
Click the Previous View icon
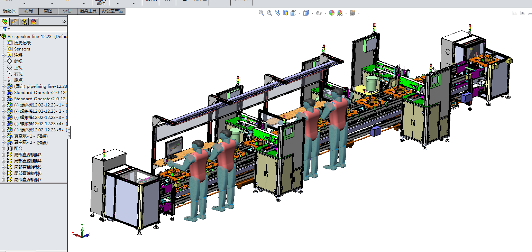point(277,13)
